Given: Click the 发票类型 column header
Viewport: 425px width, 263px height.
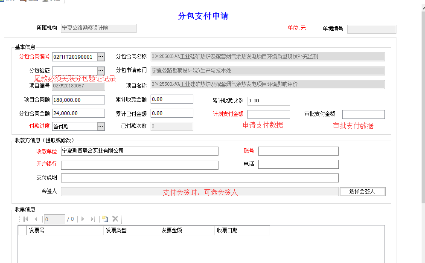Looking at the screenshot, I should click(x=131, y=230).
